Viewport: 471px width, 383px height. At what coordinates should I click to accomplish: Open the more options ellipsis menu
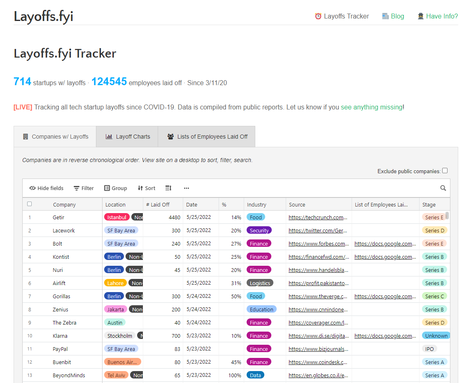(187, 188)
